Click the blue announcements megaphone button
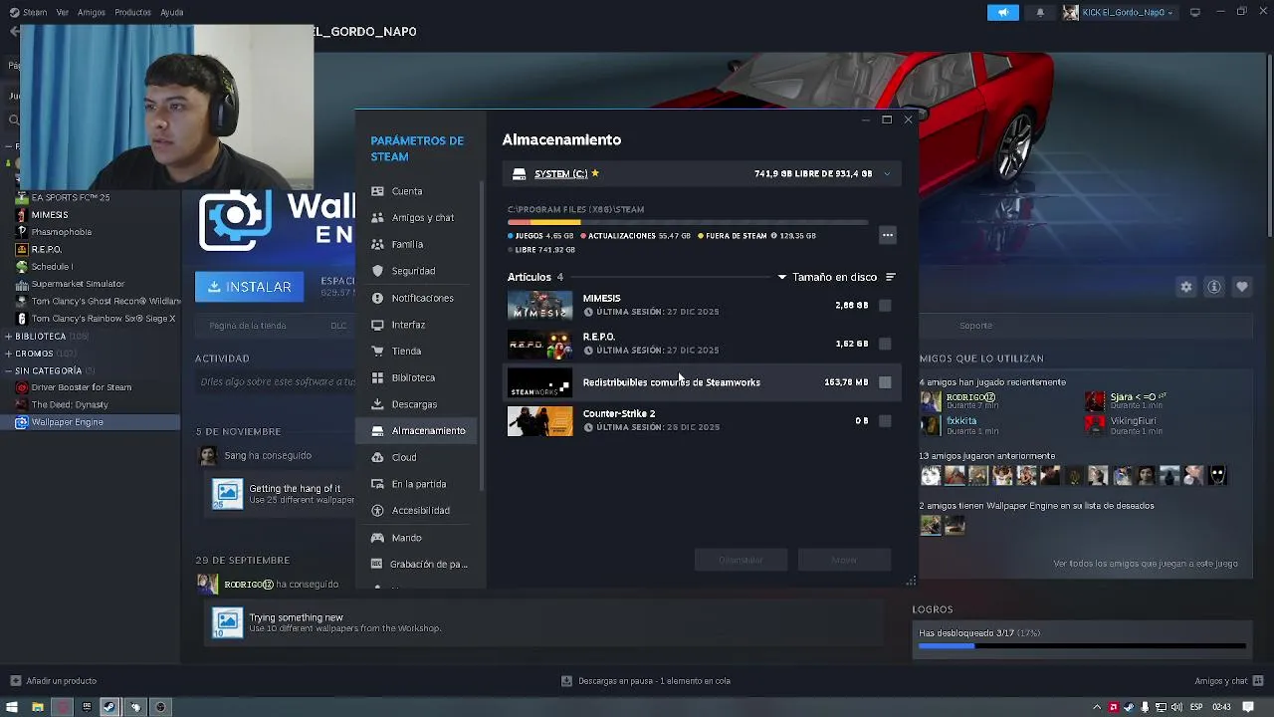Screen dimensions: 1274x717 1002,12
